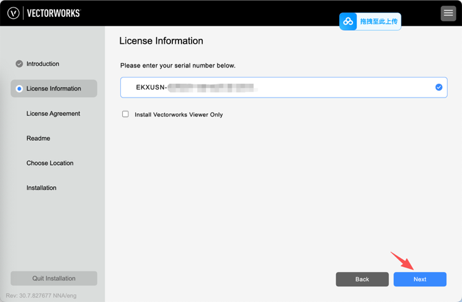Enable Install Vectorworks Viewer Only checkbox

(x=125, y=114)
